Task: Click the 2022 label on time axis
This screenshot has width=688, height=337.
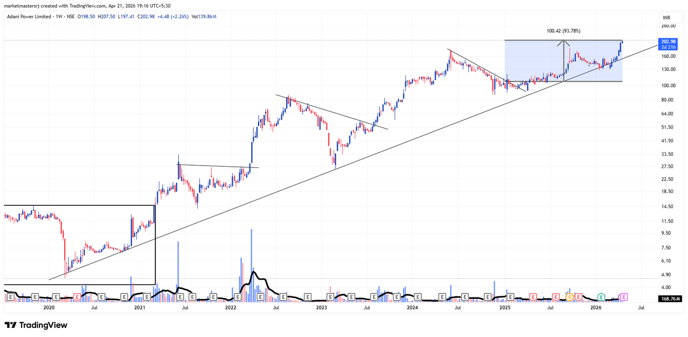Action: click(230, 308)
